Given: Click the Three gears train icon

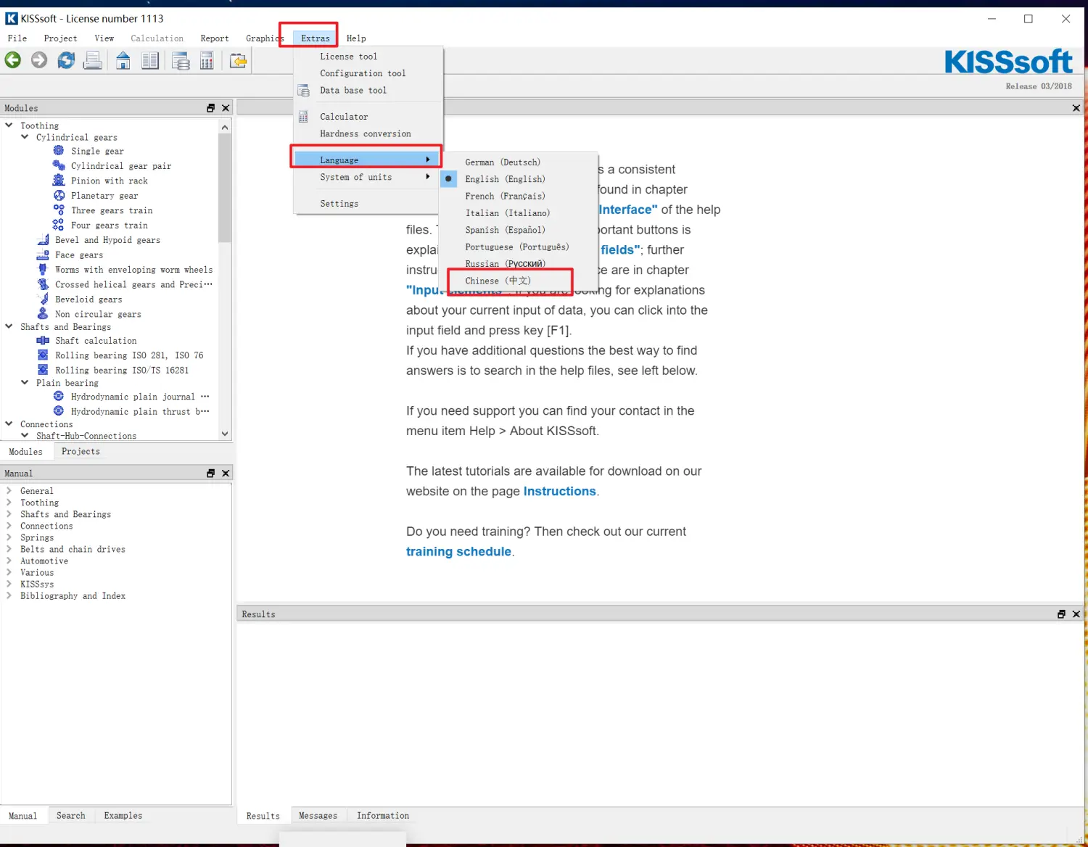Looking at the screenshot, I should pos(59,210).
